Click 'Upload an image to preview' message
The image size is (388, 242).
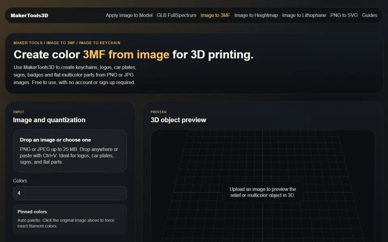click(263, 192)
